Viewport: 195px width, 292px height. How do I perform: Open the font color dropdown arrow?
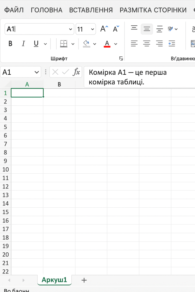point(116,44)
